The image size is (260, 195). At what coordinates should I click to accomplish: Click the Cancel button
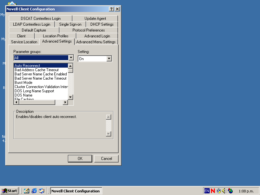[x=107, y=159]
